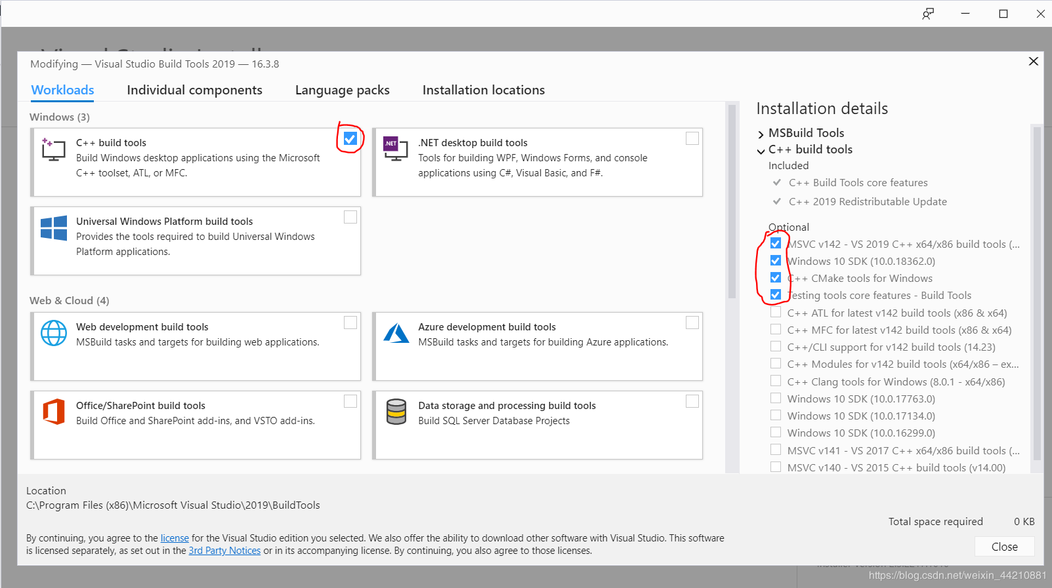Open the 3rd Party Notices link
Image resolution: width=1052 pixels, height=588 pixels.
click(224, 551)
